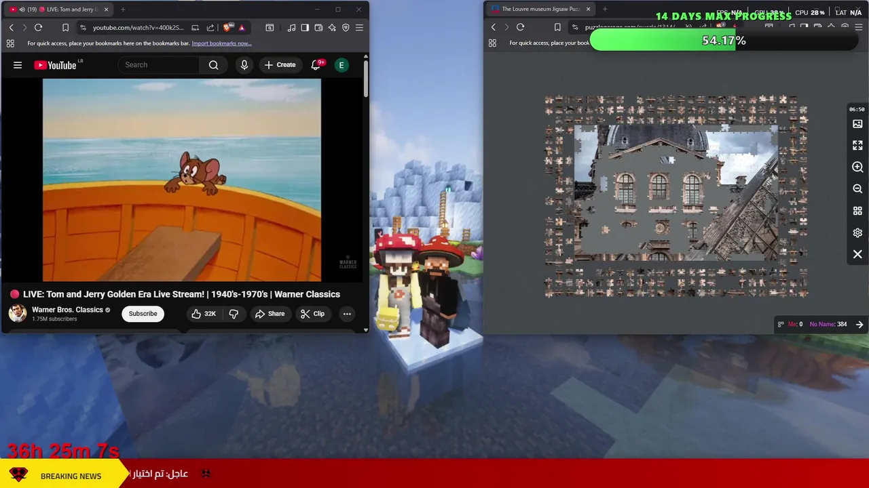Go back in YouTube browser window
This screenshot has width=869, height=488.
point(11,27)
